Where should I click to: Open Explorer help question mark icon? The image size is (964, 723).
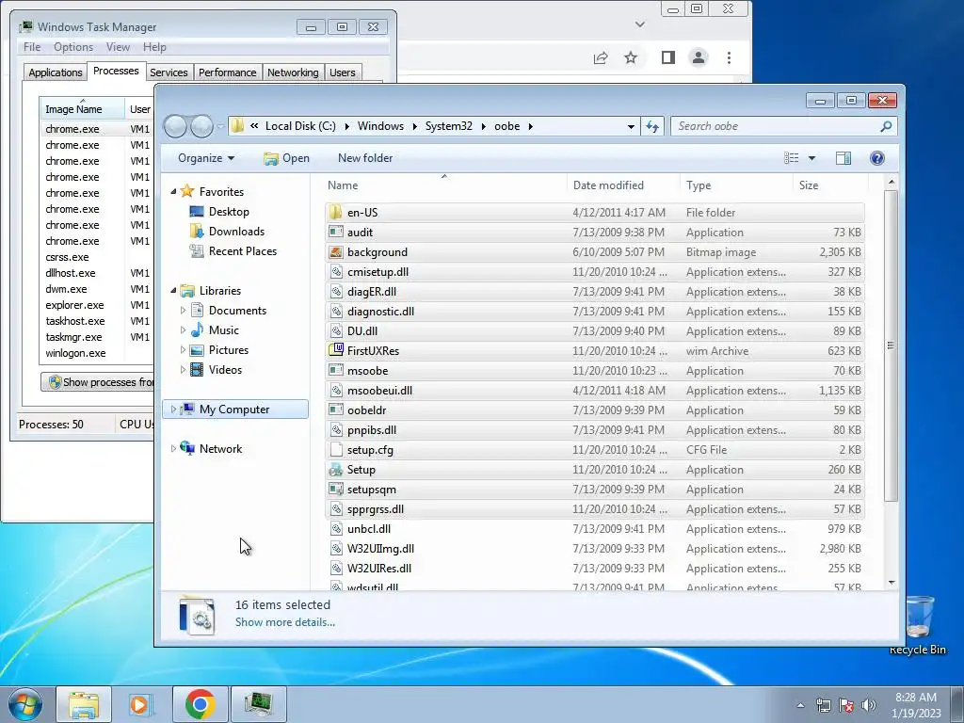876,158
